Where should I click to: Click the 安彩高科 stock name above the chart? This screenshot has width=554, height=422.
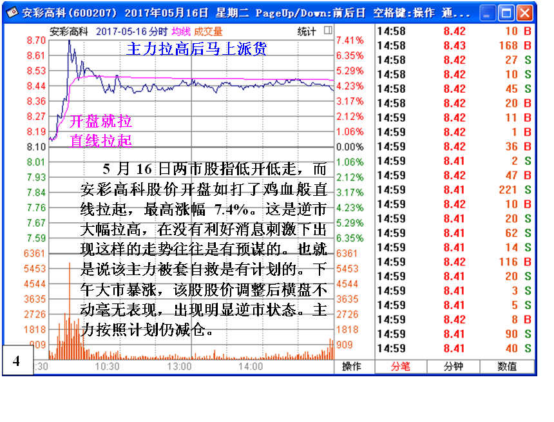coord(68,32)
